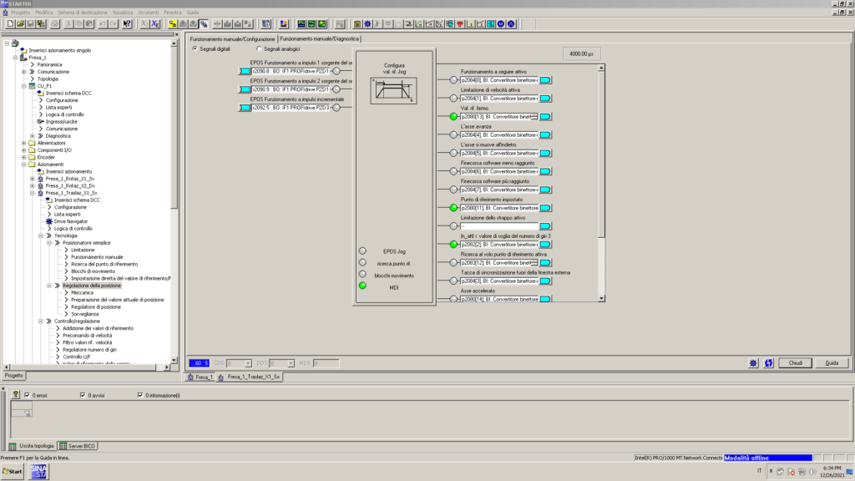Collapse the Posizionatore semplice node

[x=49, y=243]
